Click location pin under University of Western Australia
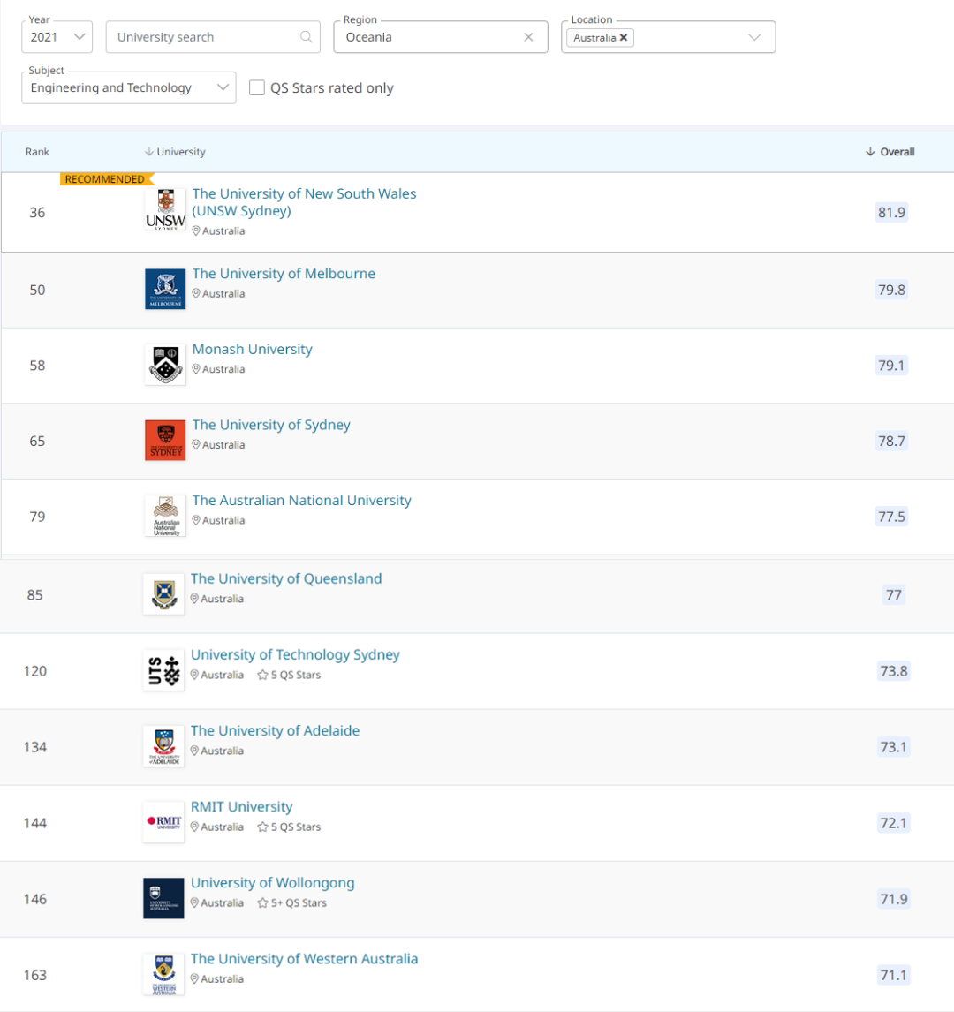Viewport: 954px width, 1012px height. (195, 978)
